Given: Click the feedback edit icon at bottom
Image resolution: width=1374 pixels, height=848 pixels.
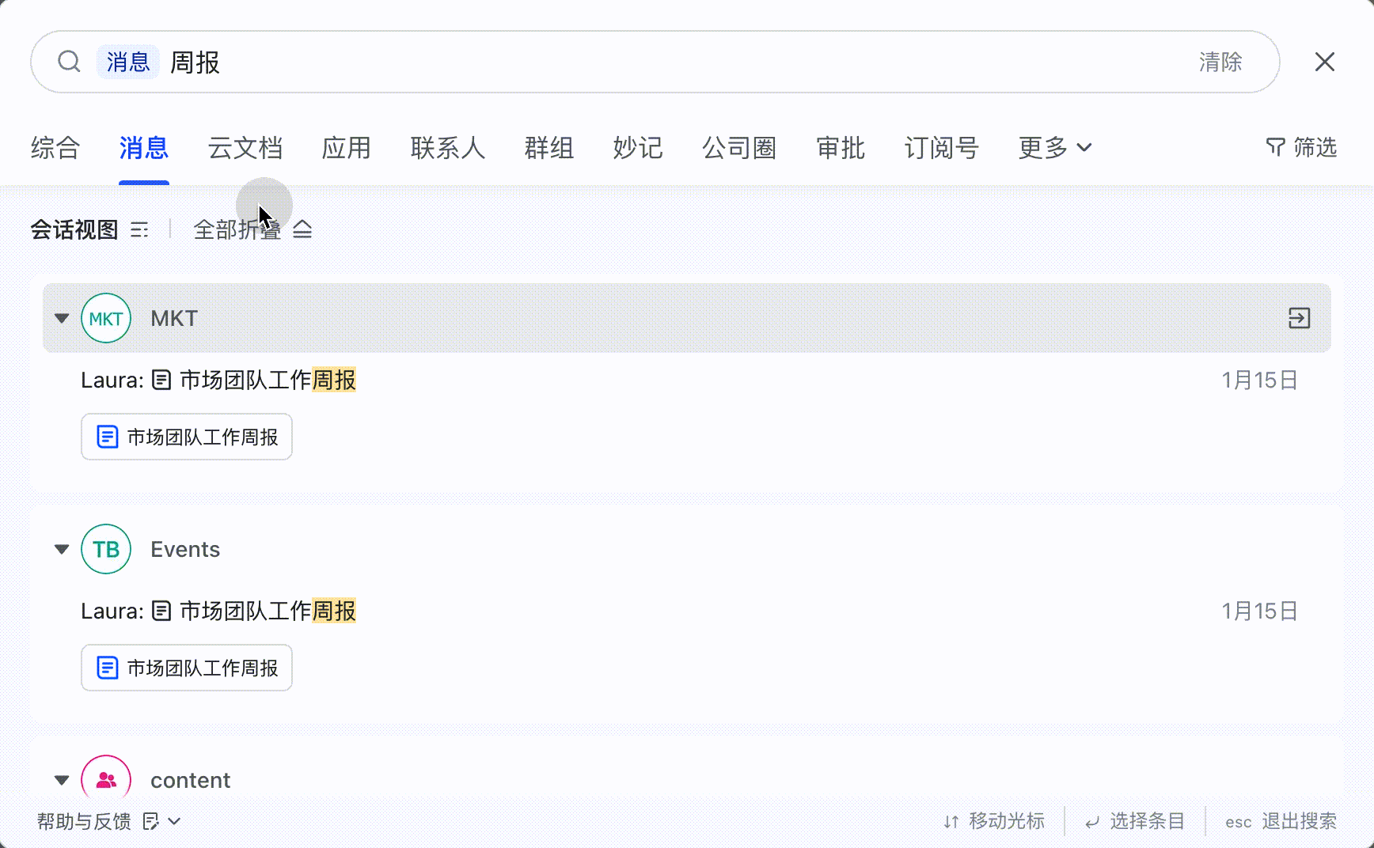Looking at the screenshot, I should pos(151,821).
